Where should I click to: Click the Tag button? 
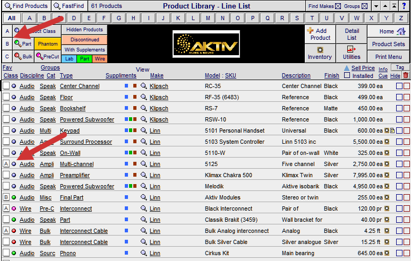click(400, 67)
